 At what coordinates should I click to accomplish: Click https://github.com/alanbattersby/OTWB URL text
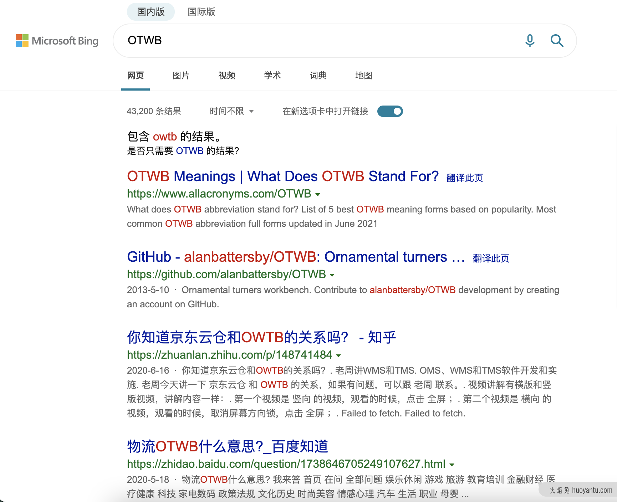click(x=226, y=274)
